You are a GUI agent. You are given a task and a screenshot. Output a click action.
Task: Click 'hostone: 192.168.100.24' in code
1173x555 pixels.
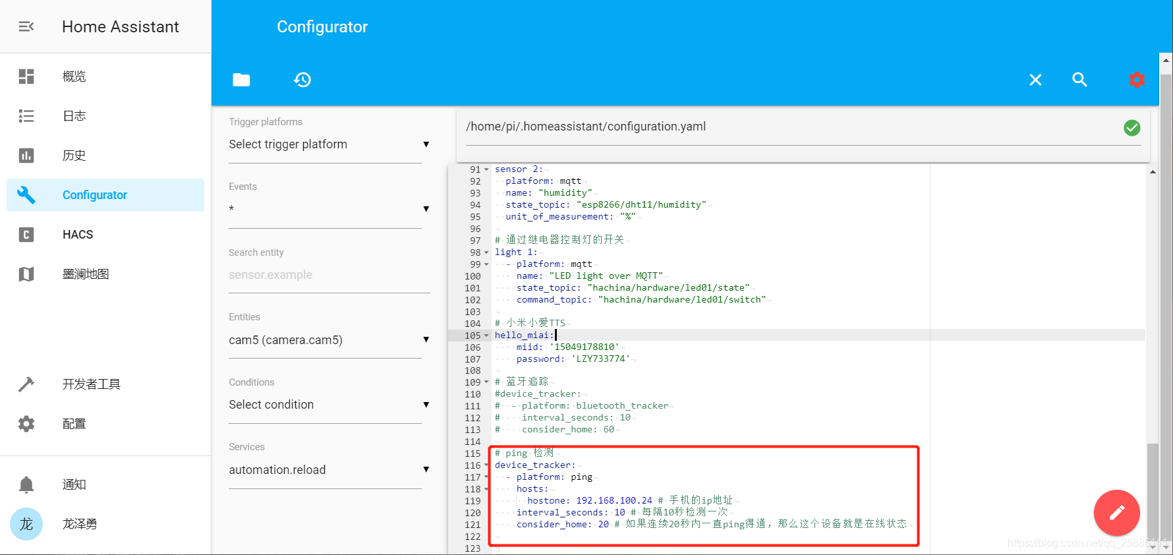click(x=590, y=501)
